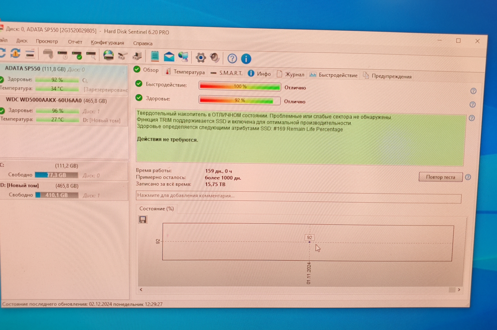
Task: Open the Отчёт menu
Action: (75, 42)
